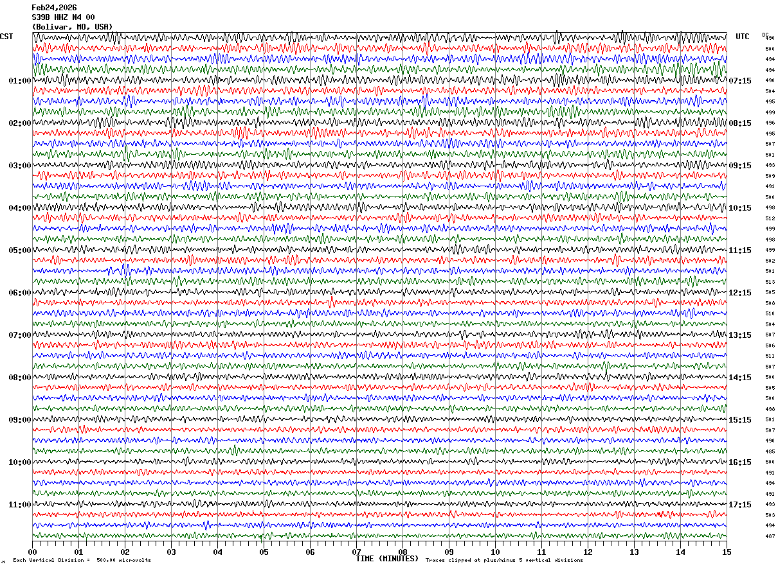Select the DC offset value 506

point(770,346)
